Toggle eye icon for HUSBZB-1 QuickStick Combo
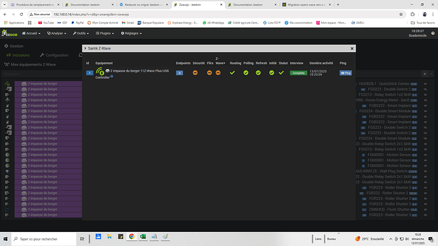Viewport: 438px width, 246px height. click(x=425, y=84)
